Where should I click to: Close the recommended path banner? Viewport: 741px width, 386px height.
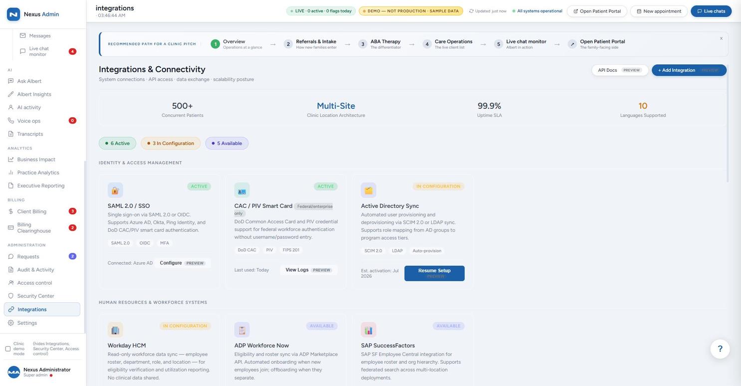coord(721,38)
